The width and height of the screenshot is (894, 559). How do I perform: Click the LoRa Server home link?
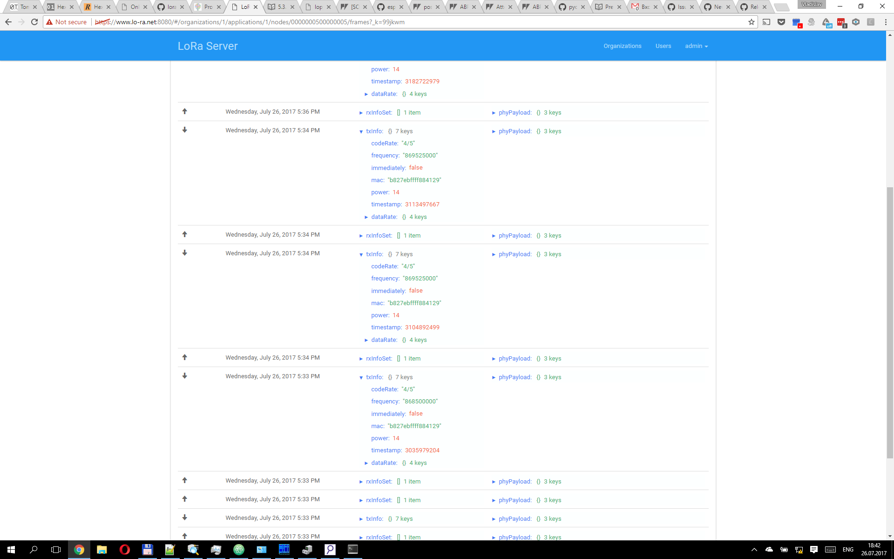[207, 46]
